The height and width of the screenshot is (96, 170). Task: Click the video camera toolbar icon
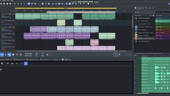click(73, 4)
